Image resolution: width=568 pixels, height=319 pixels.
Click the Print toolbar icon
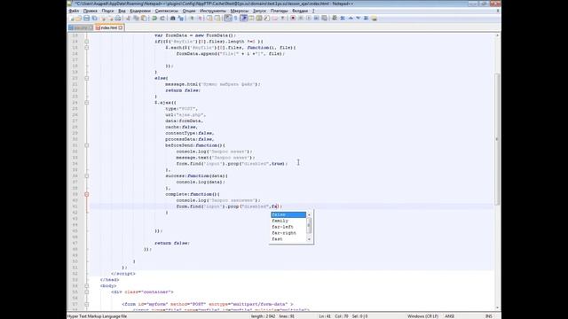(118, 18)
